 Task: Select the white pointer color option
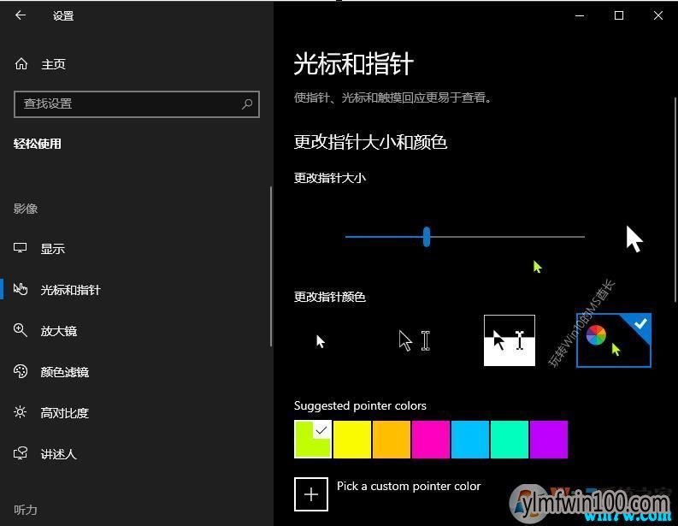click(321, 341)
